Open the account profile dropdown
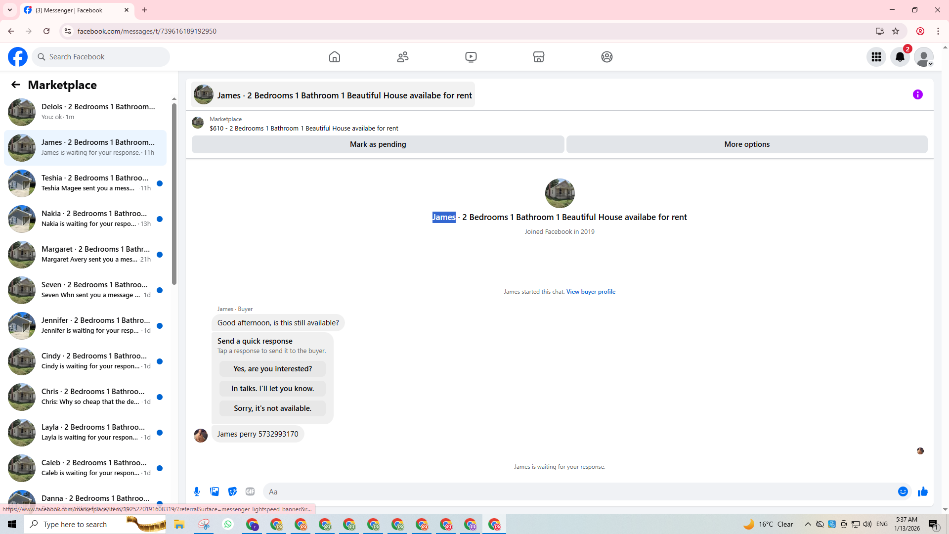949x534 pixels. click(924, 57)
